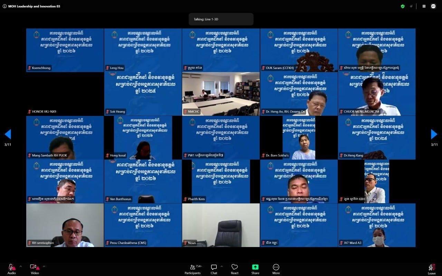
Task: Click the Talking: Line 1-3D banner
Action: coord(221,19)
